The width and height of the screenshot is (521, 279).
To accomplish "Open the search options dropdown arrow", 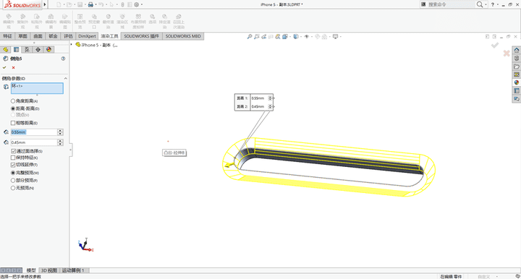I will 486,4.
